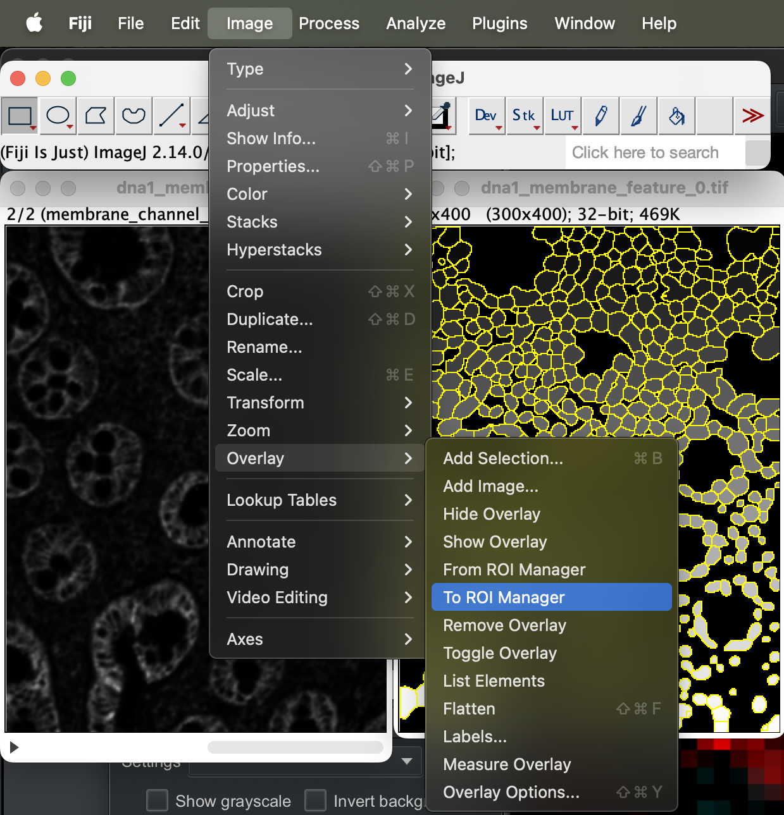
Task: Select the Flood Fill bucket tool
Action: point(676,116)
